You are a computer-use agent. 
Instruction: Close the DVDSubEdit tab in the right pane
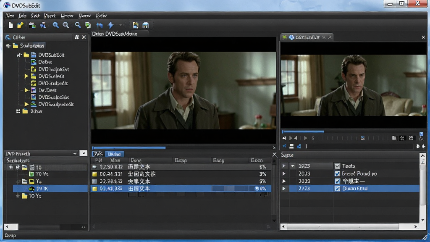[x=324, y=37]
